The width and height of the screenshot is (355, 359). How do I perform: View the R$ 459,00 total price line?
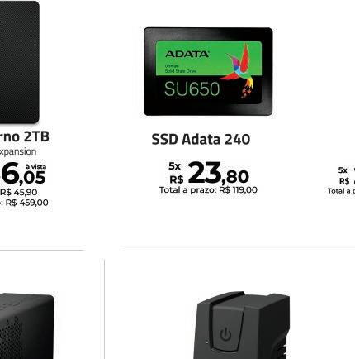24,203
